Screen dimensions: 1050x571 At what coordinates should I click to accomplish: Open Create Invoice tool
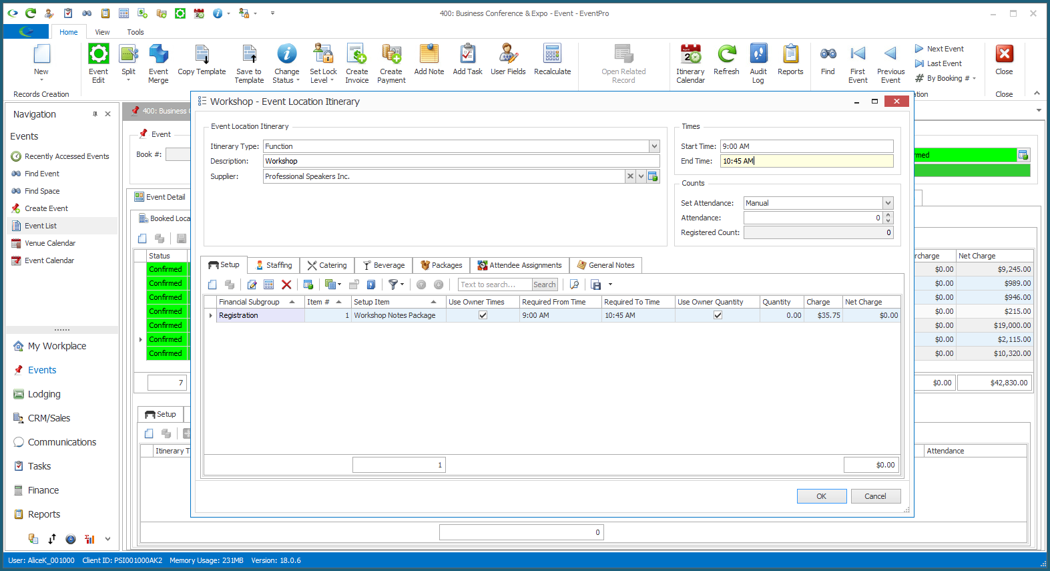click(356, 63)
